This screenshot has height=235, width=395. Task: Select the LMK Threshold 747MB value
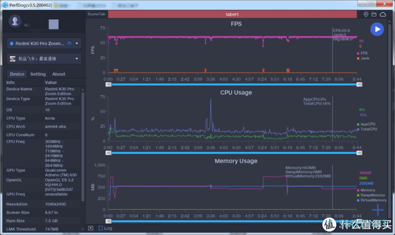point(52,229)
